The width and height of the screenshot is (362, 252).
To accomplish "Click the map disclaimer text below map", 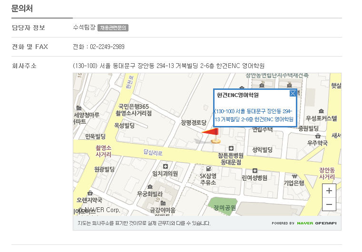I will click(x=144, y=223).
